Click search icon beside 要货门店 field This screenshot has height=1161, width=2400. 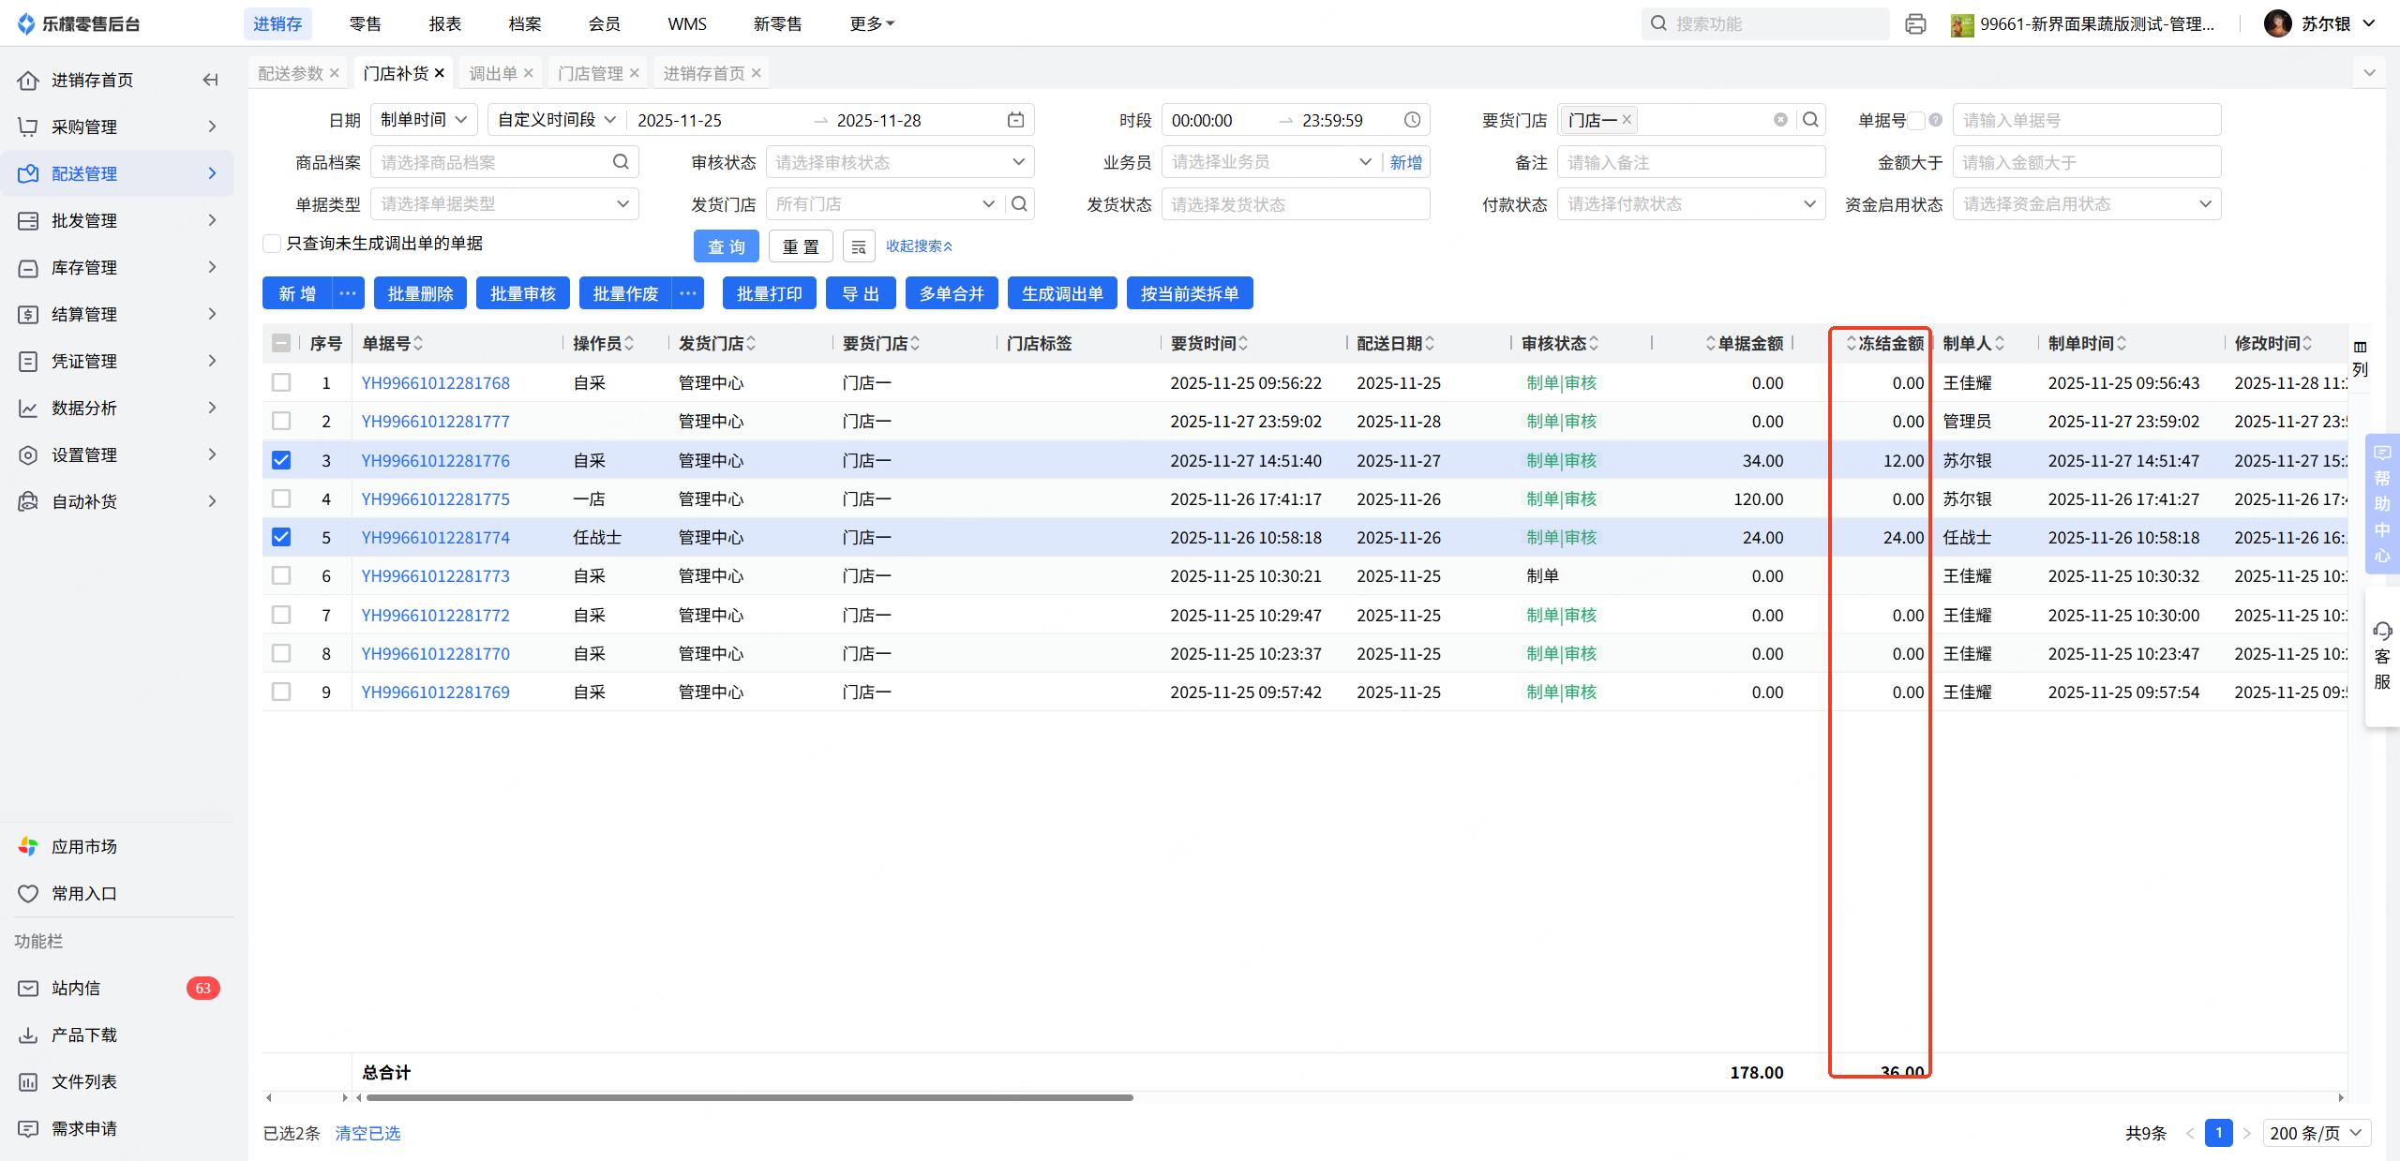1810,120
